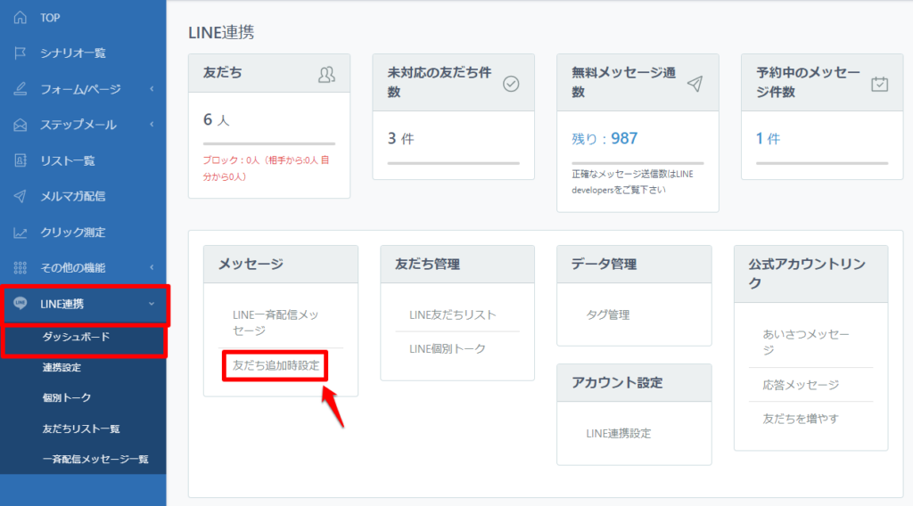Click the メッセージ panel header
The height and width of the screenshot is (506, 913).
pyautogui.click(x=281, y=264)
